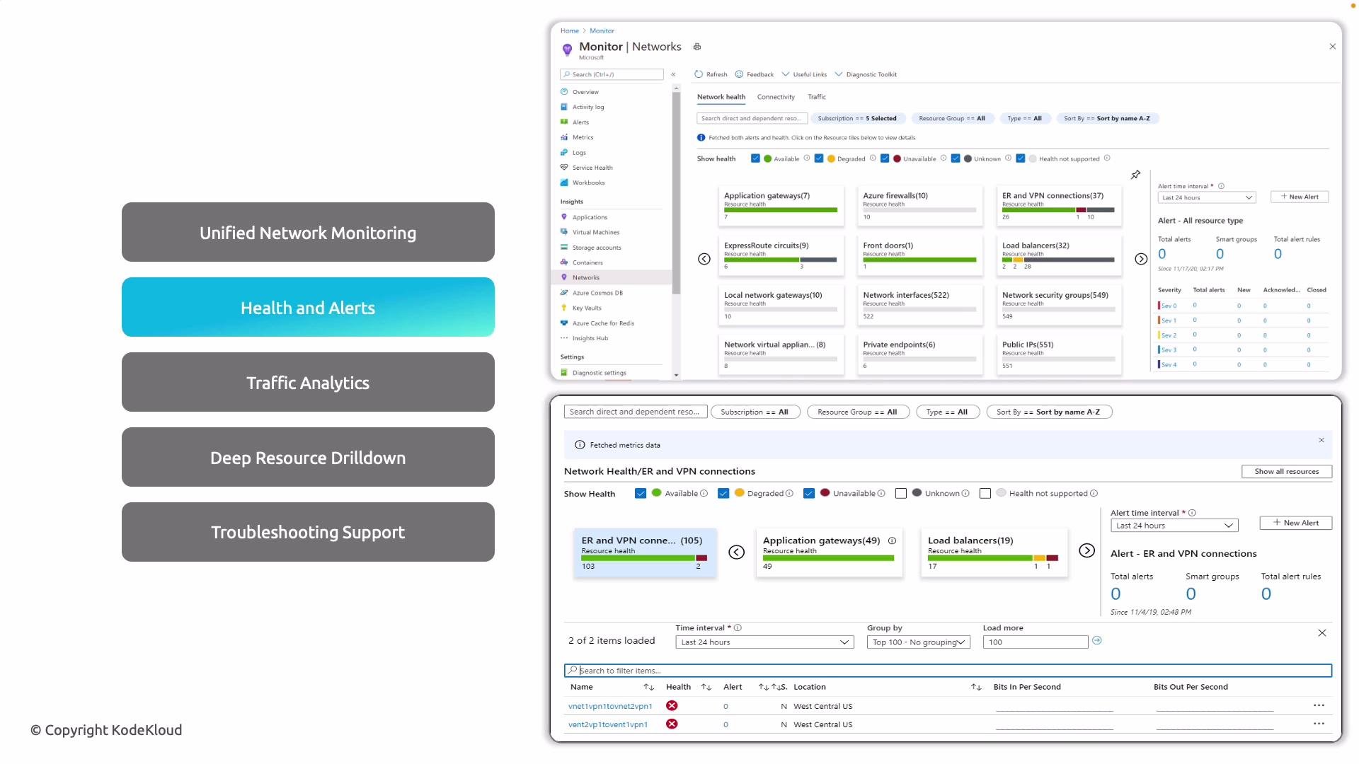1359x764 pixels.
Task: Click the pin icon above alert panel
Action: 1135,175
